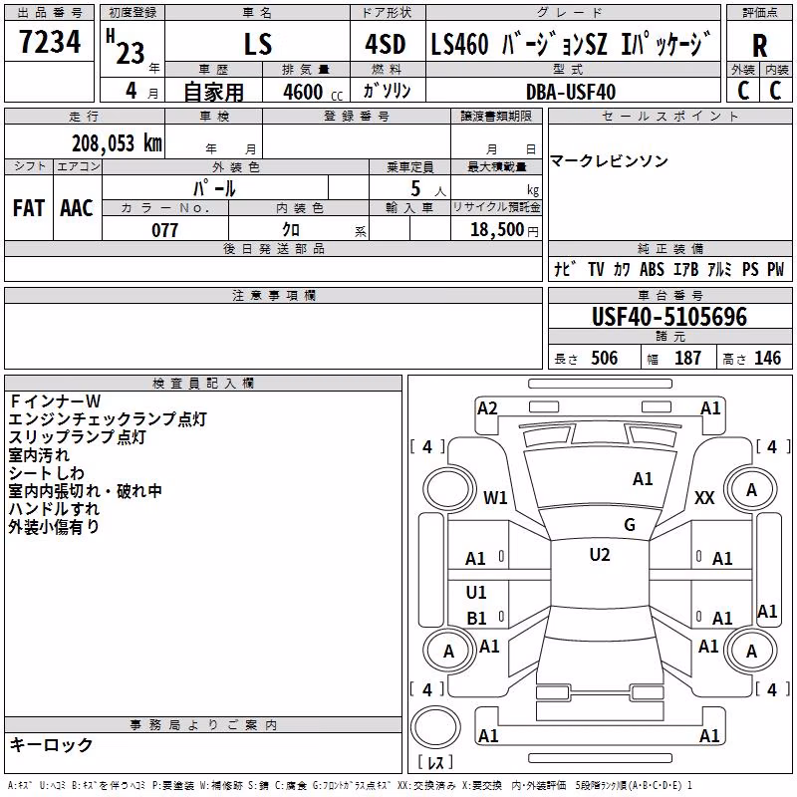797x797 pixels.
Task: Select the 自家用 vehicle history value
Action: pos(213,92)
